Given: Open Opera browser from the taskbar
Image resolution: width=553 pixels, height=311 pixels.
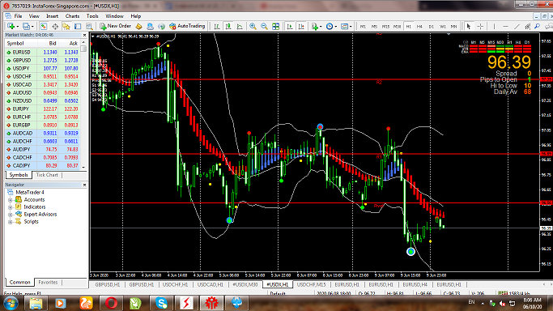Looking at the screenshot, I should (111, 303).
